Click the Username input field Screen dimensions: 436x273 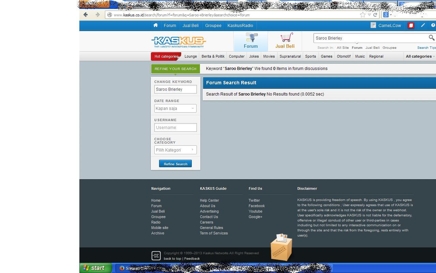[x=175, y=128]
